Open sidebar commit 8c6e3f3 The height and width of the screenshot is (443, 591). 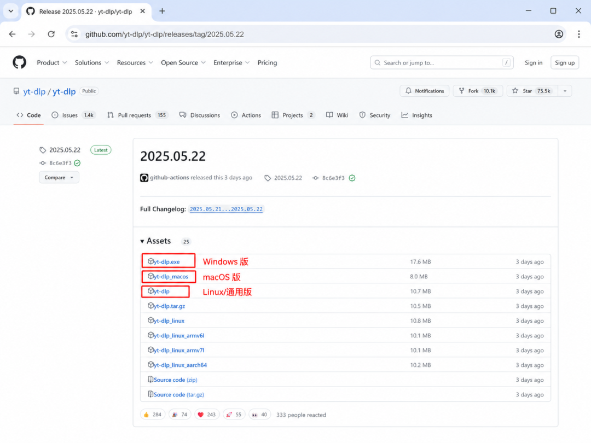tap(60, 163)
